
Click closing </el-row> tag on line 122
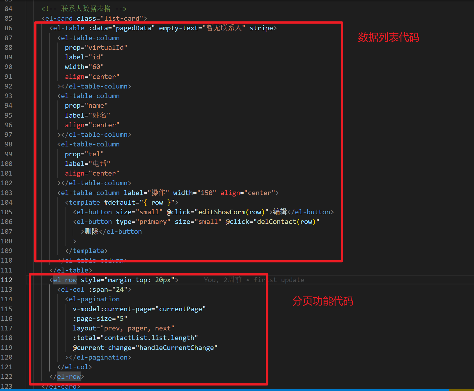[67, 376]
